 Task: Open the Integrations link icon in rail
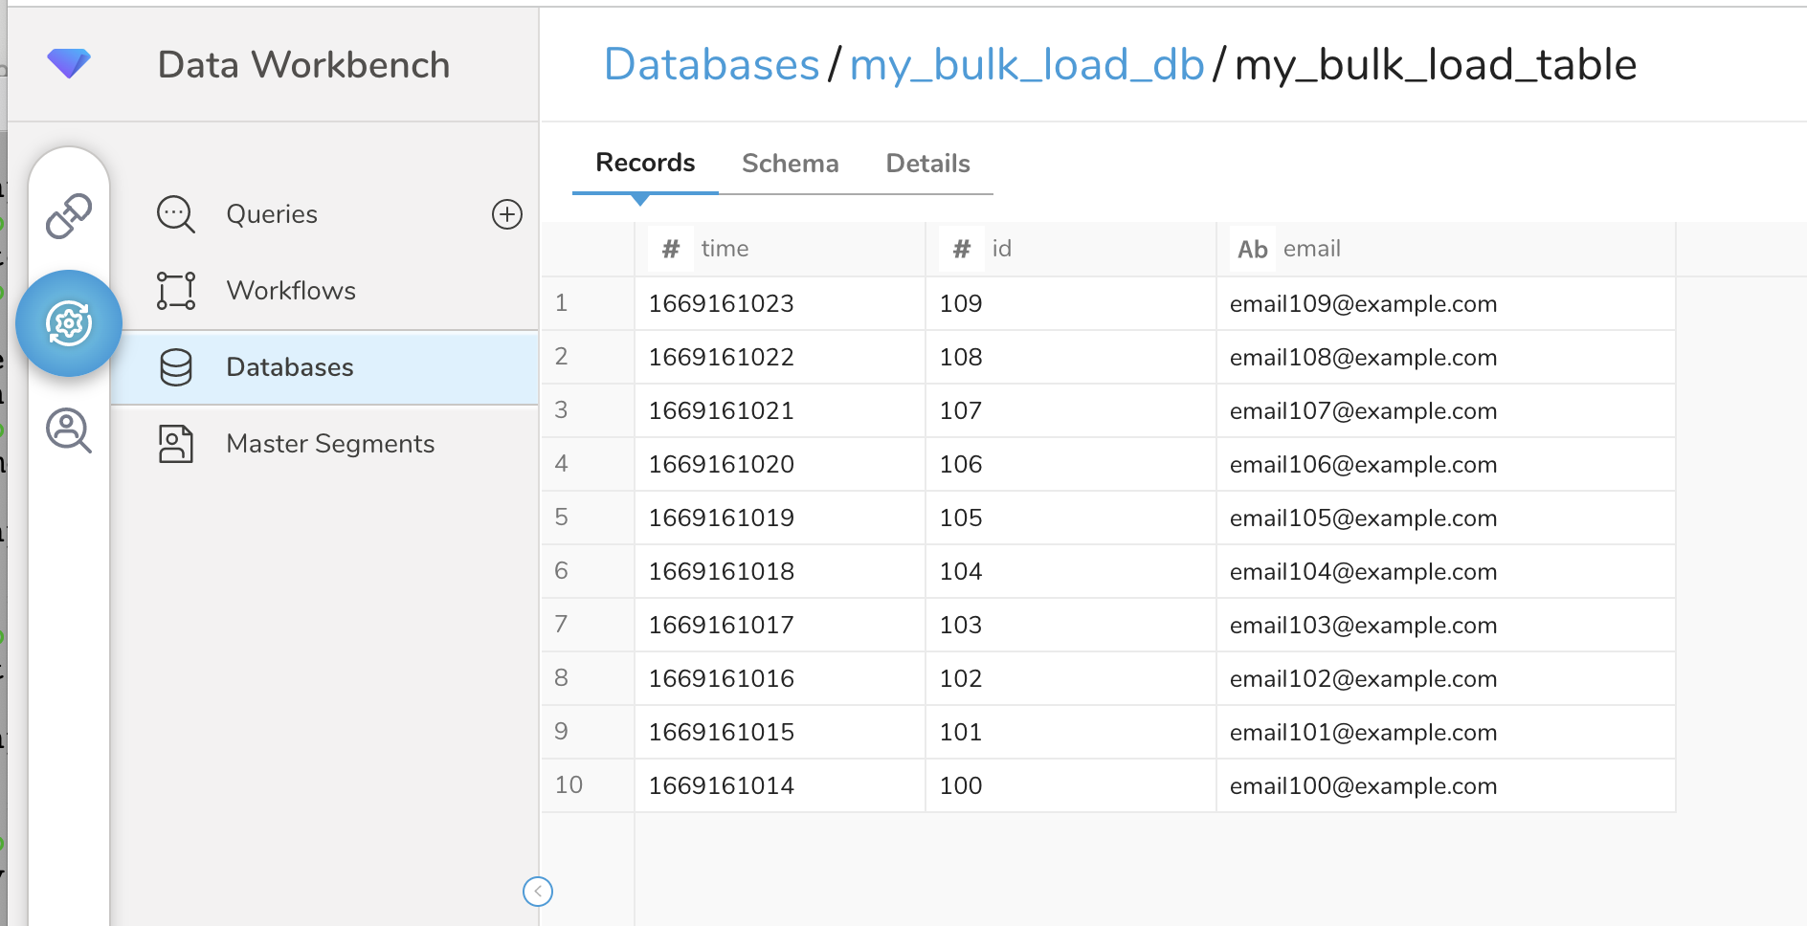tap(69, 216)
